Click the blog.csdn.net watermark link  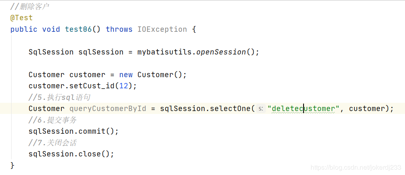tap(356, 167)
